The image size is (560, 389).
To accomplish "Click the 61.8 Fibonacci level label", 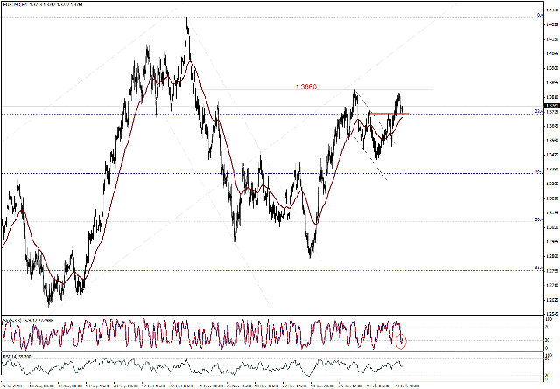I will (x=537, y=267).
